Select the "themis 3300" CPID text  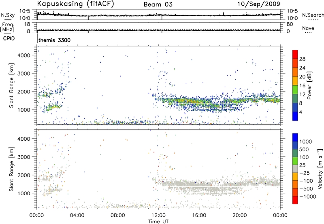(54, 40)
